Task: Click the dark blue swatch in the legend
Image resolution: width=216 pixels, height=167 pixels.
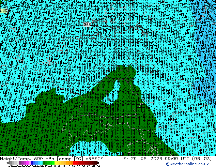Action: click(32, 163)
